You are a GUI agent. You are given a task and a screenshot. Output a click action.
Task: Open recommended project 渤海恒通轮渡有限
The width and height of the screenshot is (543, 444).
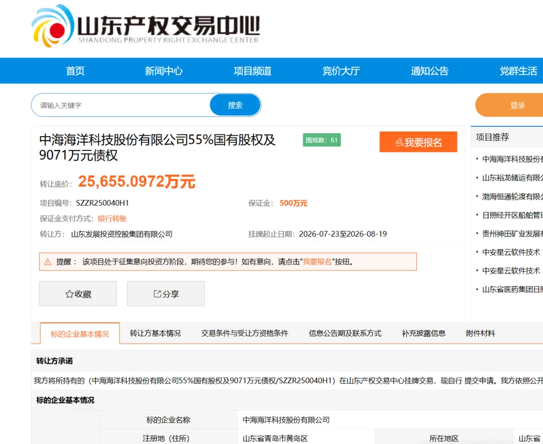tap(512, 197)
